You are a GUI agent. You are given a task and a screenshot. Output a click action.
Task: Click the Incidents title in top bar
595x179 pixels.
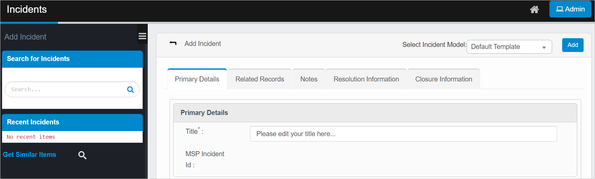click(x=27, y=9)
